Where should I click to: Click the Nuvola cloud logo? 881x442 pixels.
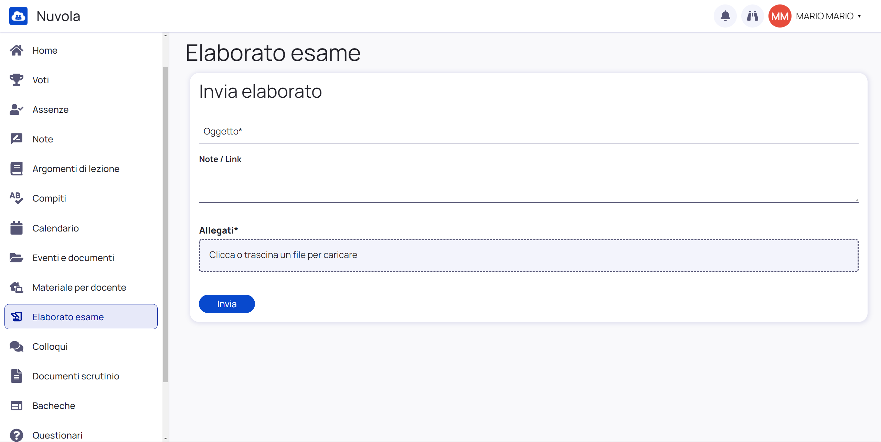(x=18, y=16)
